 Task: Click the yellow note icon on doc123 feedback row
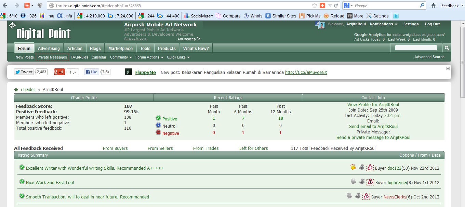(x=353, y=167)
